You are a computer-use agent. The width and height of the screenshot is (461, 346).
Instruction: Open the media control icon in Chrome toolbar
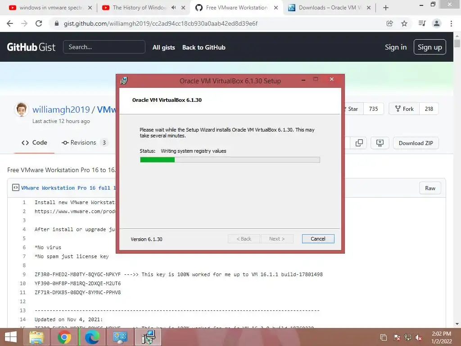click(x=422, y=23)
